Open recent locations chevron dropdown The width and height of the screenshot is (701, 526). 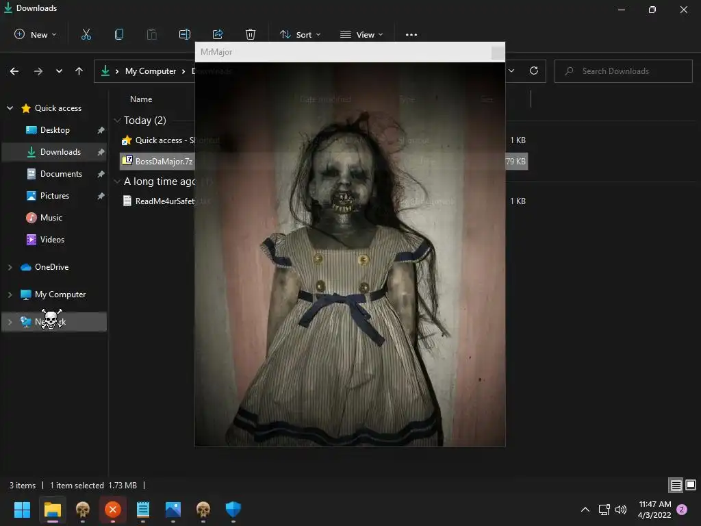coord(59,71)
